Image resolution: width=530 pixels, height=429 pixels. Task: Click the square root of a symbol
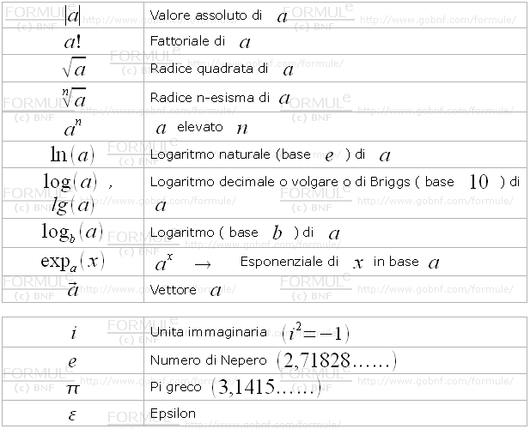72,69
